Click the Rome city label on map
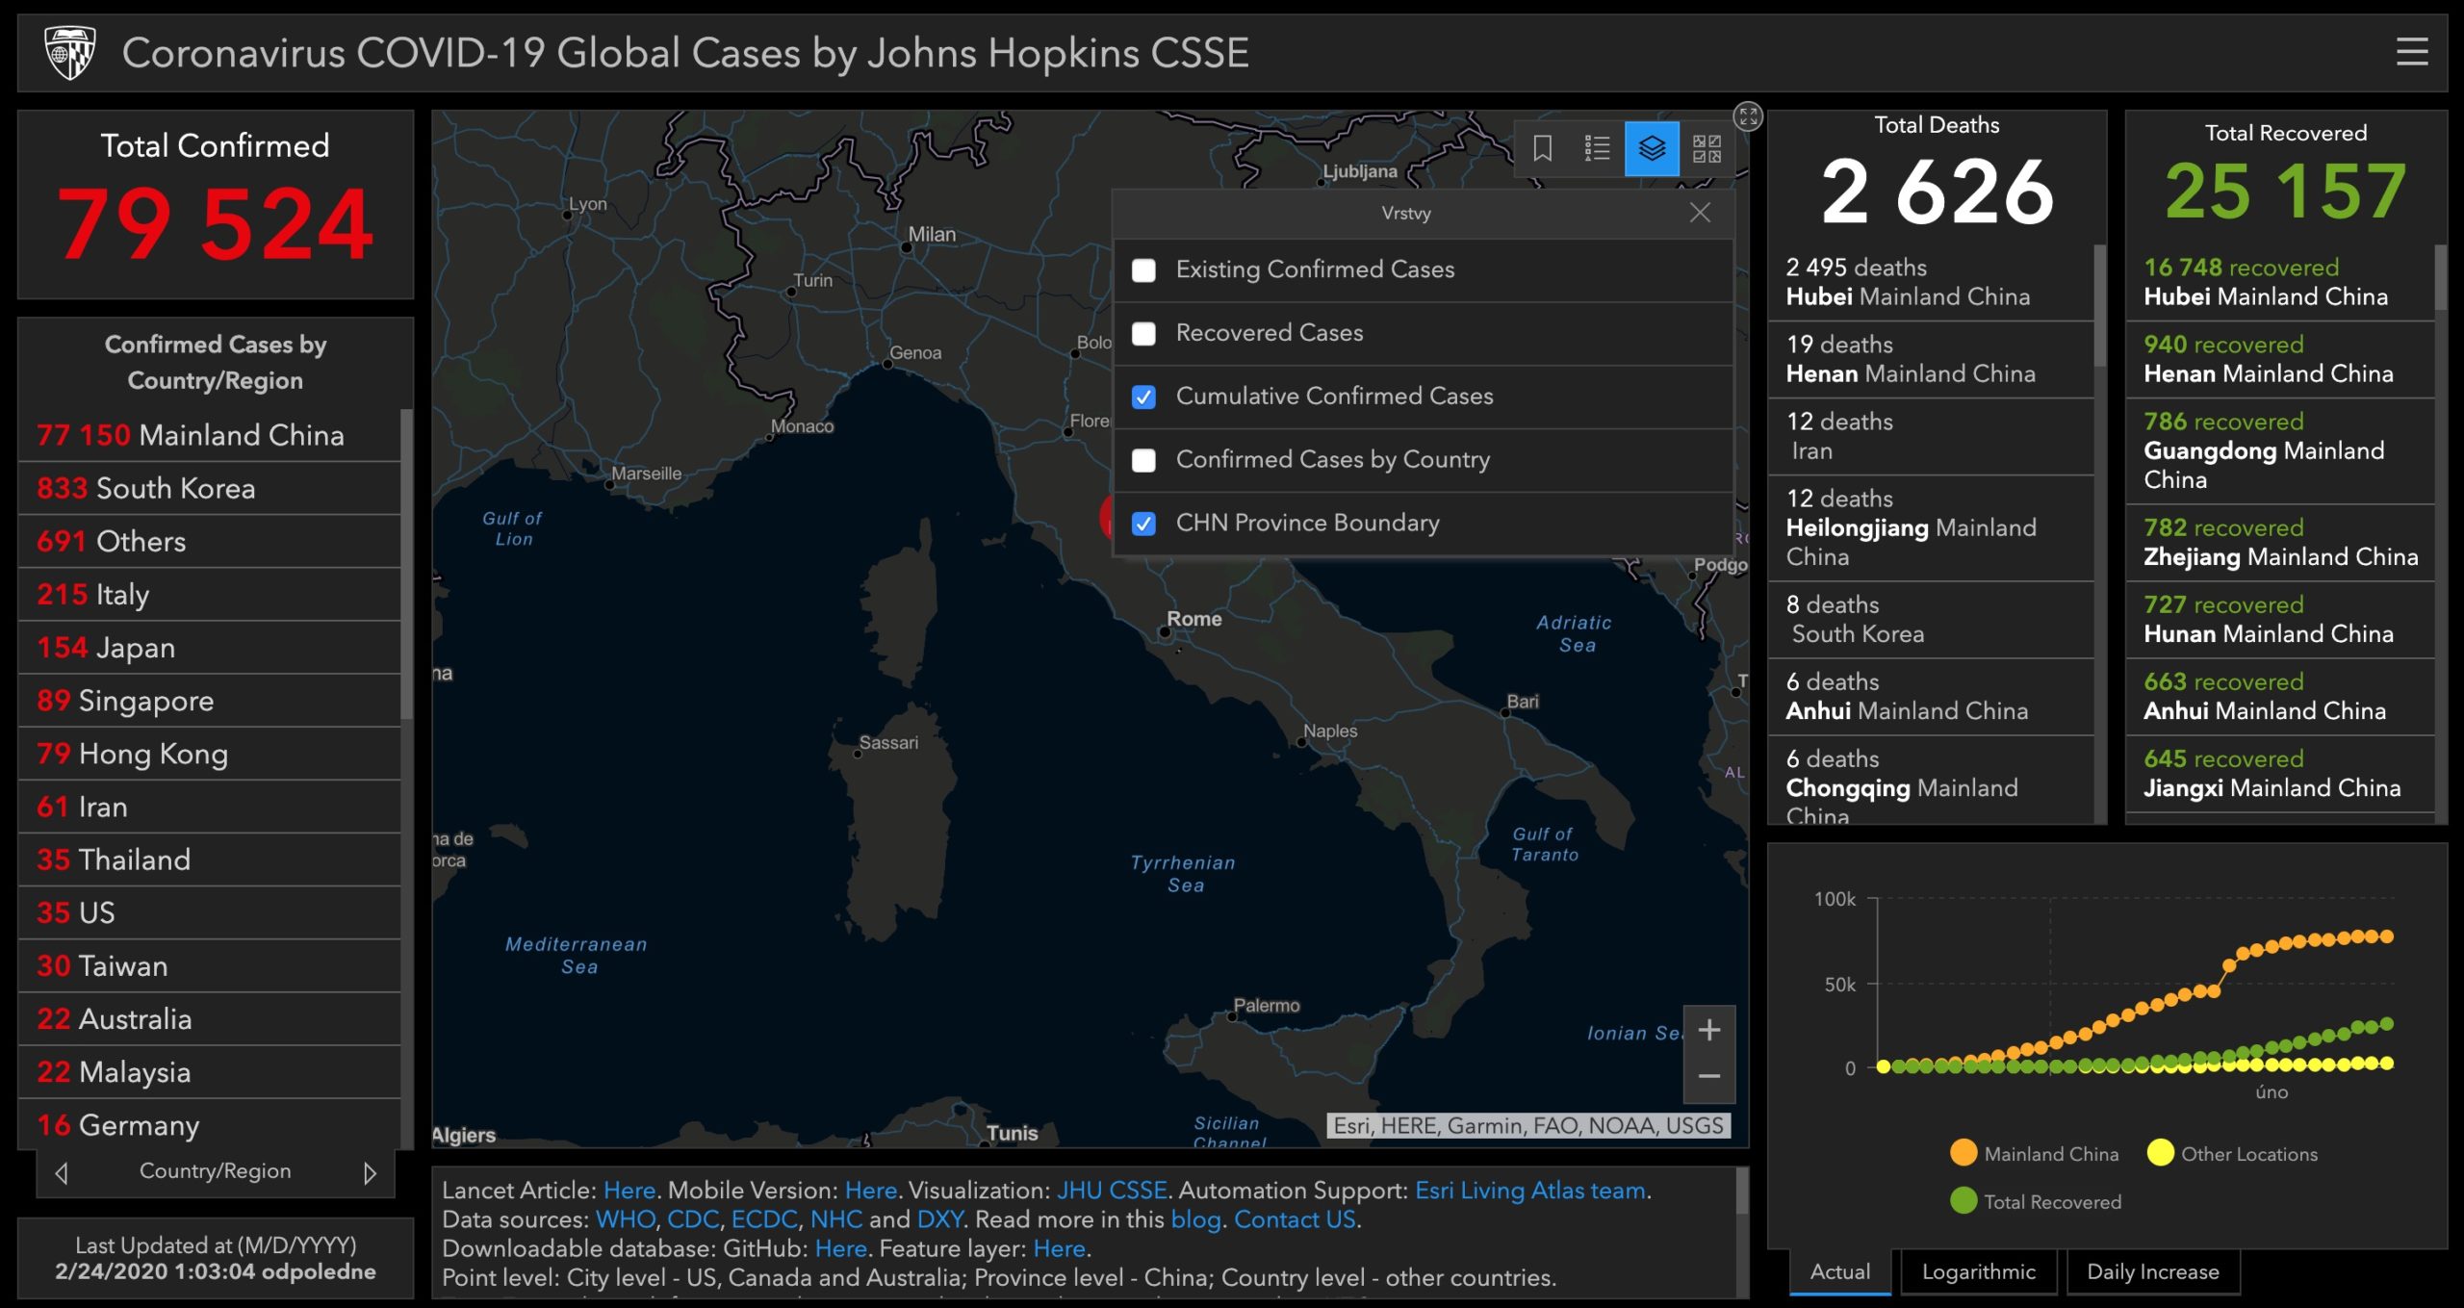 click(x=1193, y=619)
